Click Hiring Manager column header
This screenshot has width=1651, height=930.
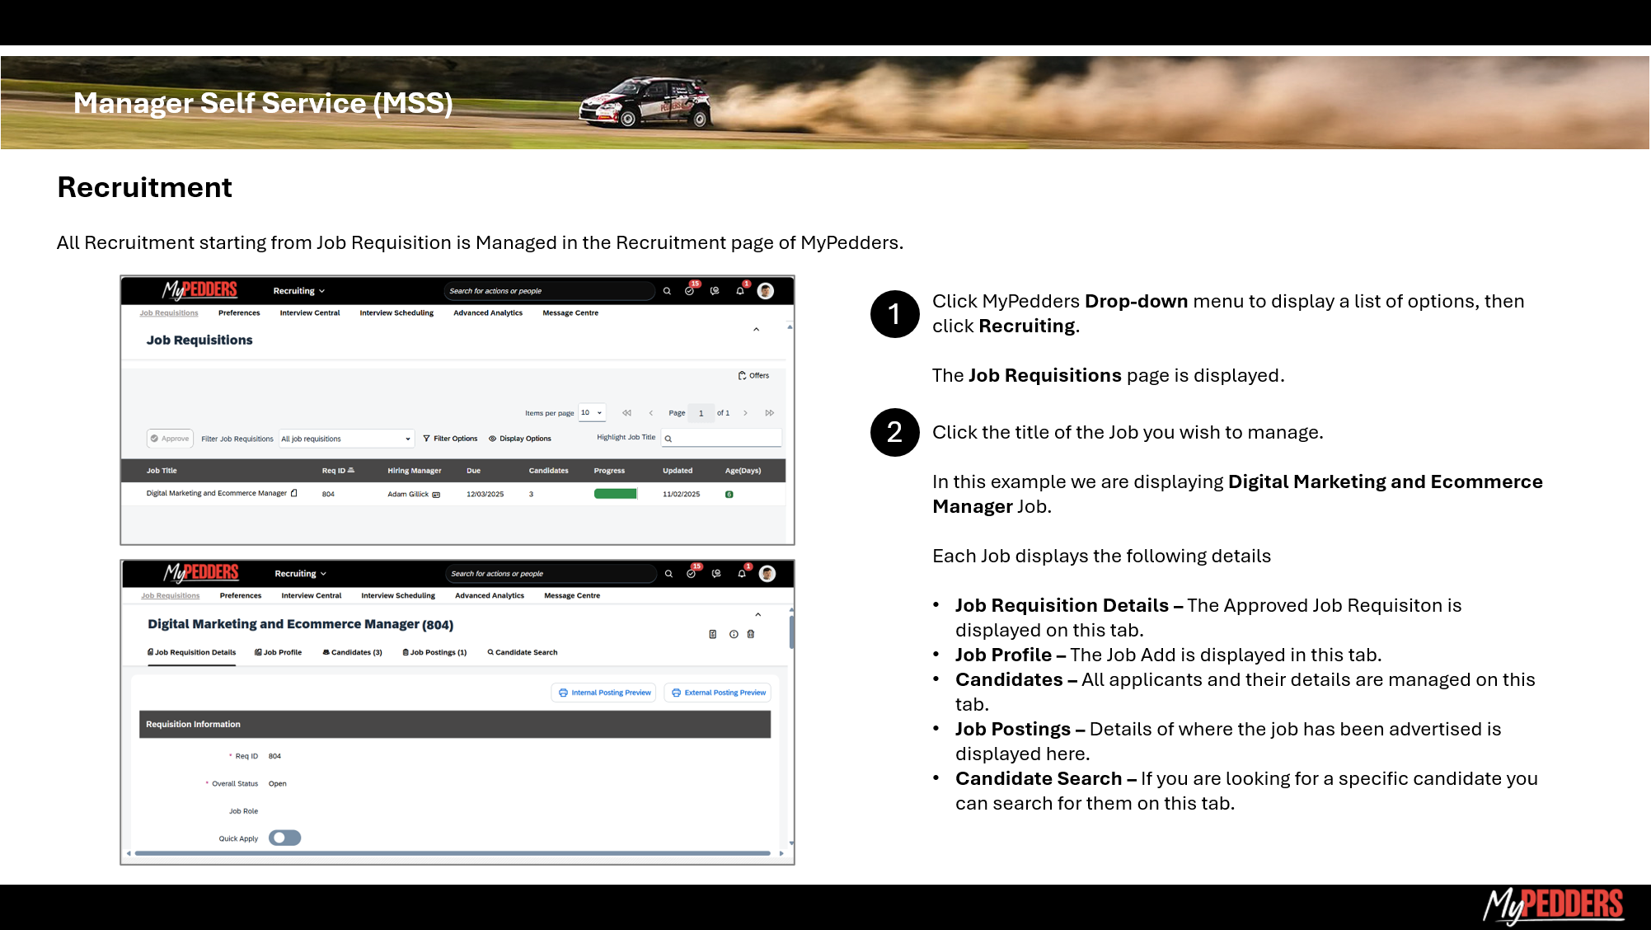(x=415, y=471)
